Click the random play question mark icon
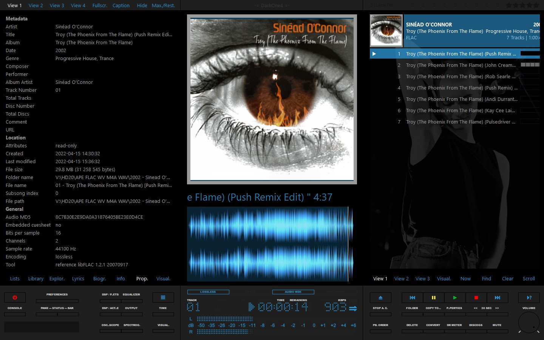 (529, 298)
